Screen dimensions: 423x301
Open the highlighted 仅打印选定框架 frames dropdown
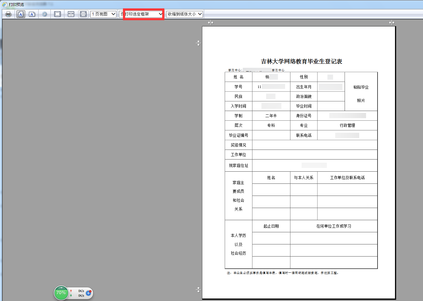point(143,14)
